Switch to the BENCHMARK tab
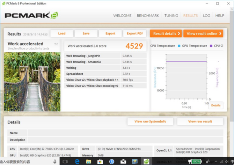Screen dimensions: 234x165 tap(148, 15)
